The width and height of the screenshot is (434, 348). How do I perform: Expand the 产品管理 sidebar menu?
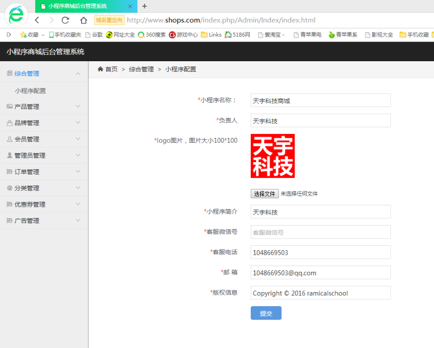click(78, 107)
